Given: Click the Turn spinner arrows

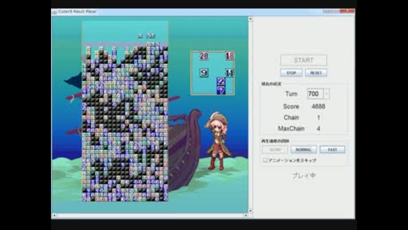Looking at the screenshot, I should pyautogui.click(x=326, y=94).
